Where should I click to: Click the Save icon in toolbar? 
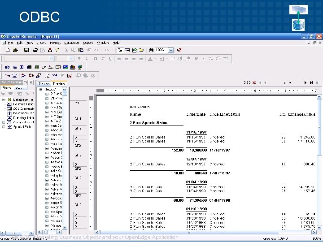[x=26, y=50]
